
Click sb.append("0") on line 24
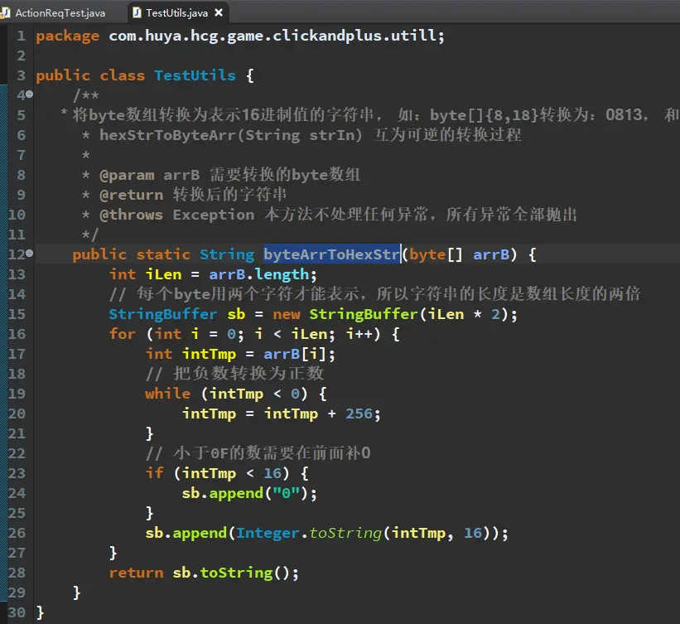(249, 493)
